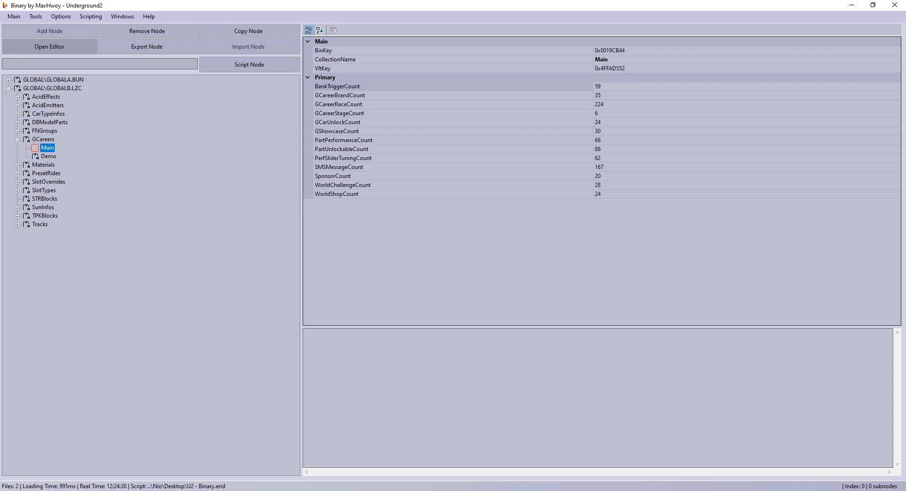
Task: Click the GCareerRaceCount value 224
Action: click(x=599, y=104)
